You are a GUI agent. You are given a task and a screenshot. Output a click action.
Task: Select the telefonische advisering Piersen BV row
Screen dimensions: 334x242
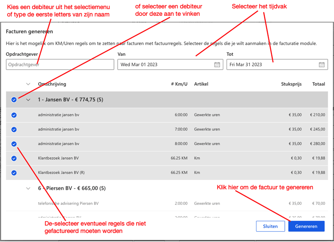[x=167, y=204]
